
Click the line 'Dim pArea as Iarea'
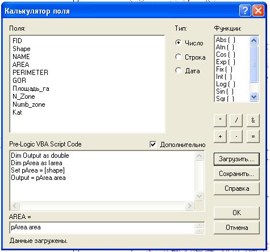36,163
